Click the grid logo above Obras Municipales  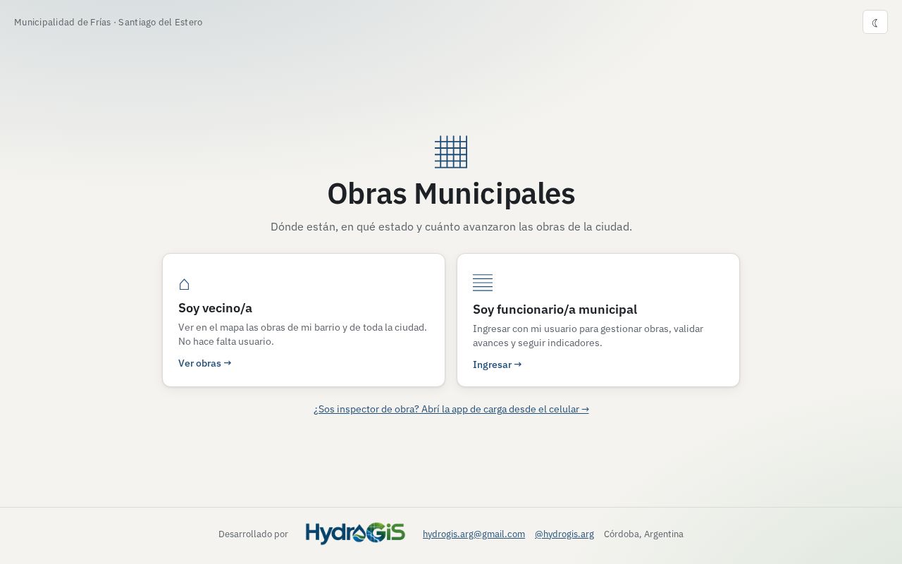click(x=451, y=152)
